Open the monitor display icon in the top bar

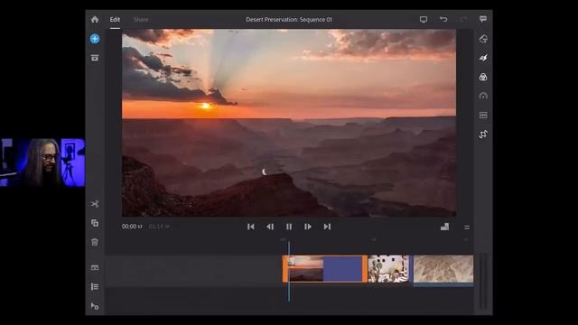click(424, 19)
